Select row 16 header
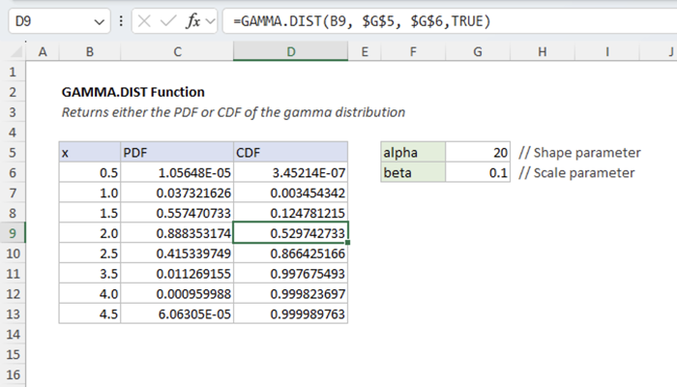The height and width of the screenshot is (387, 677). tap(13, 374)
